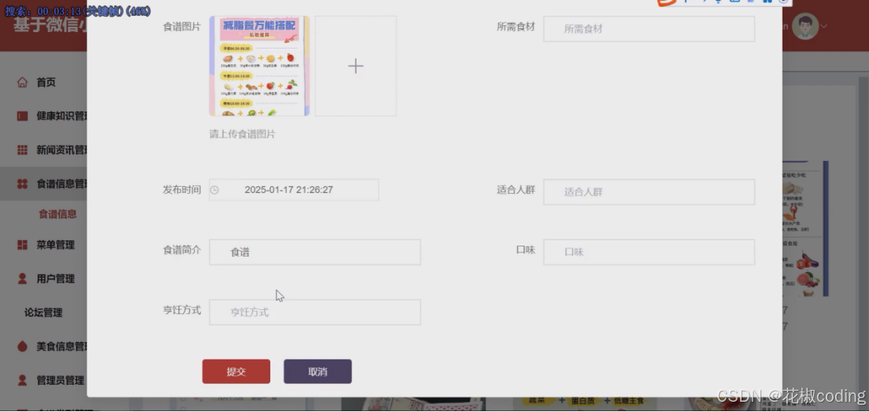Open 健康知识管理 sidebar menu
The image size is (869, 412).
61,116
